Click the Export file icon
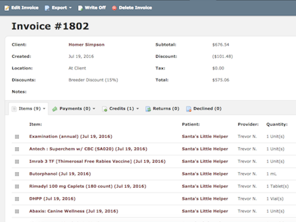This screenshot has height=222, width=296. [x=47, y=8]
